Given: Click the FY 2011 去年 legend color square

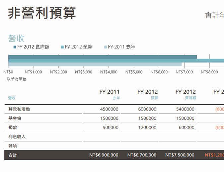Looking at the screenshot, I should 106,47.
